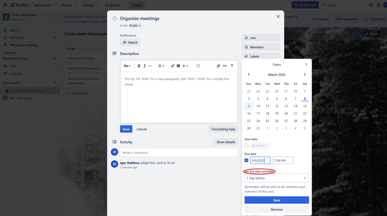Enable the Start date checkbox
The height and width of the screenshot is (216, 387).
pos(247,146)
